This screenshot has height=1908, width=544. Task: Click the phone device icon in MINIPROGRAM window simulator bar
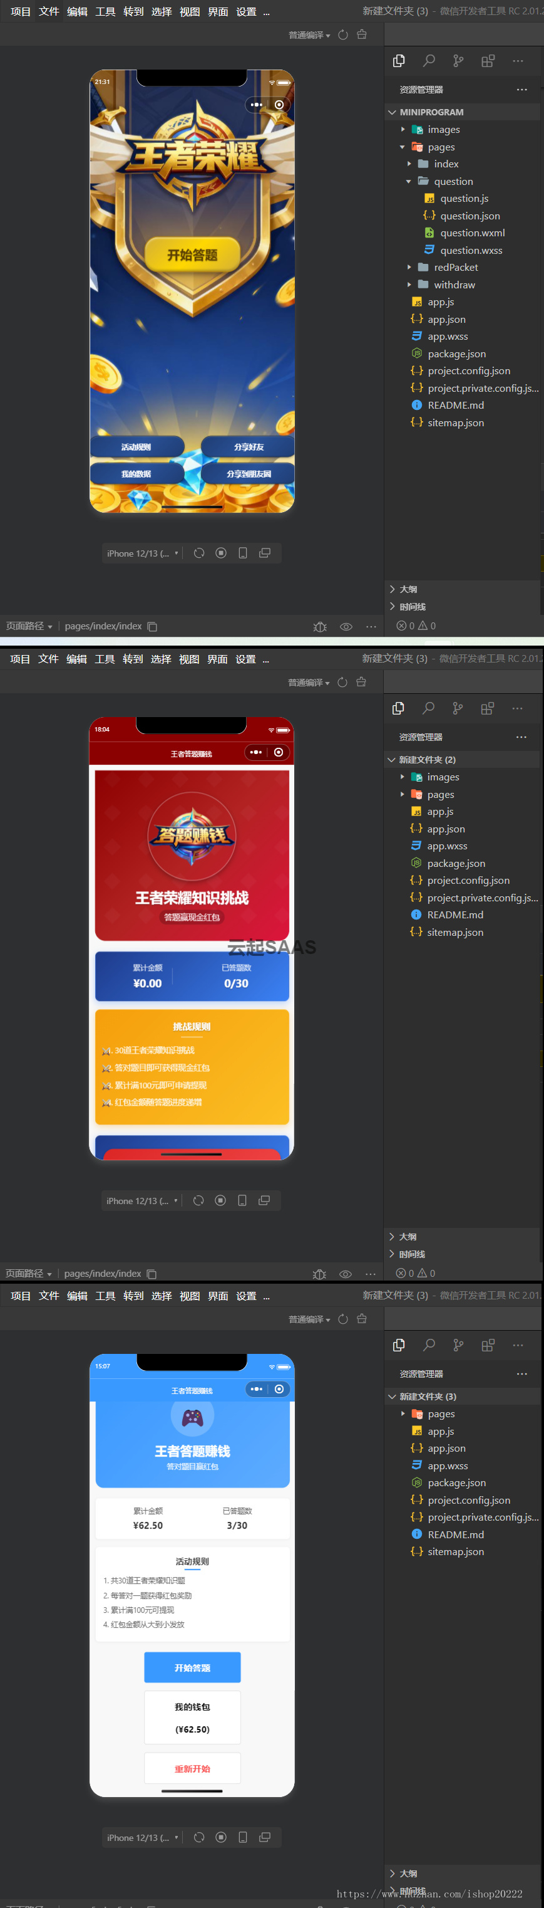click(x=243, y=553)
